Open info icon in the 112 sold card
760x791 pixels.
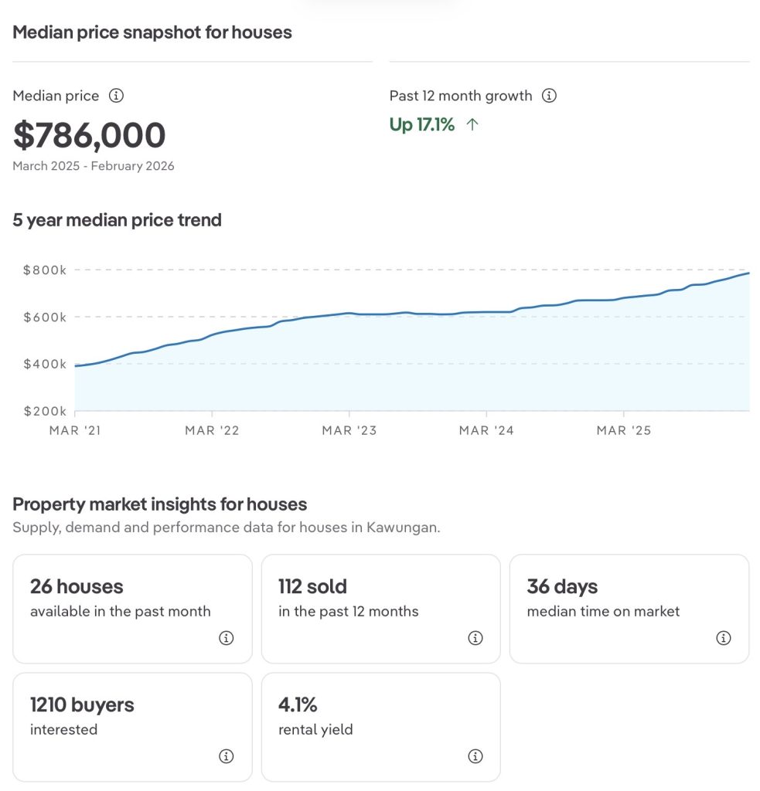[x=475, y=638]
